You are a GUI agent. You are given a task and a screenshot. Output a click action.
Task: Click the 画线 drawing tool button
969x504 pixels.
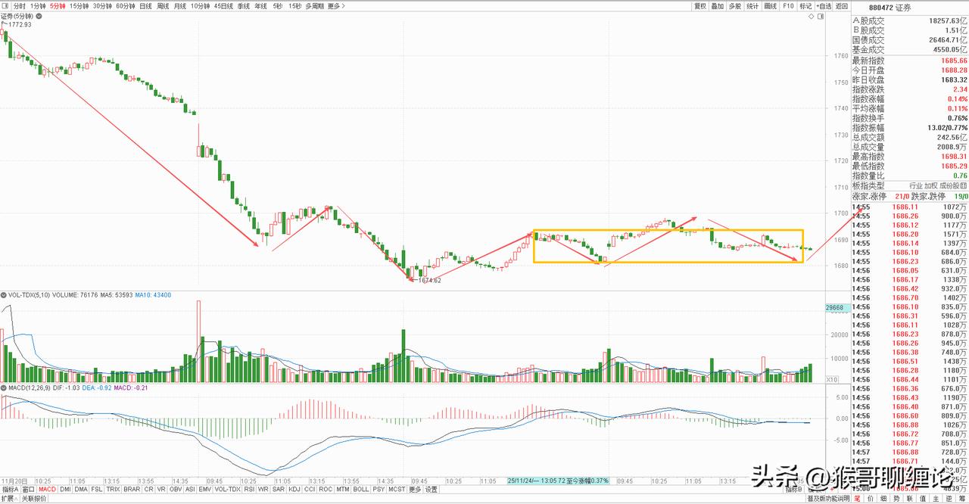click(x=771, y=6)
